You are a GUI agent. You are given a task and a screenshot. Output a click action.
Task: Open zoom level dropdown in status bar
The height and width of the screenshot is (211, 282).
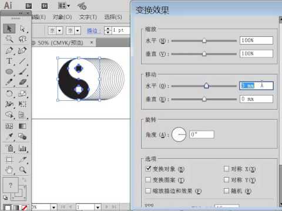(x=53, y=207)
